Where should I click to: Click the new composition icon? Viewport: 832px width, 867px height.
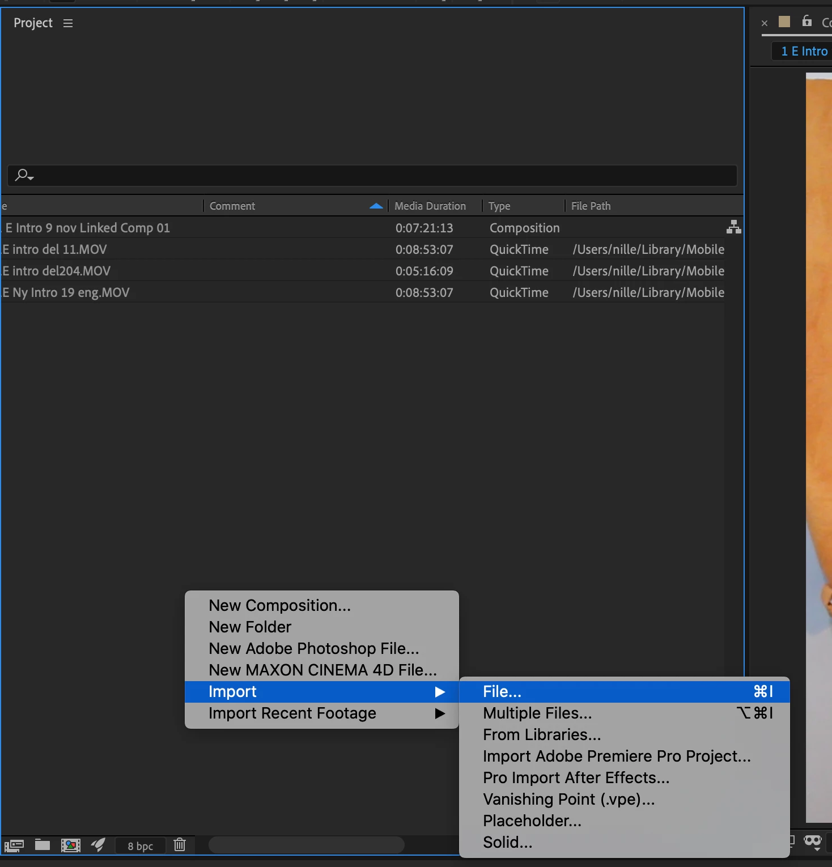(71, 845)
